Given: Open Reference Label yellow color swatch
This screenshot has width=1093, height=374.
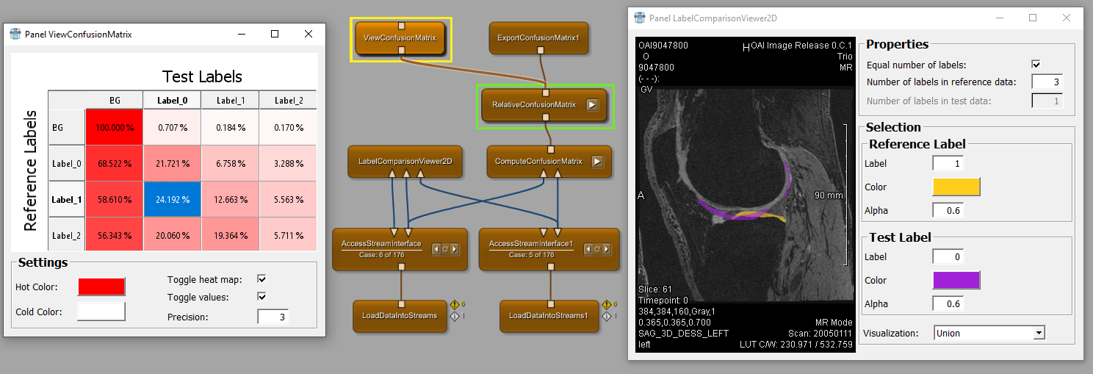Looking at the screenshot, I should coord(956,187).
